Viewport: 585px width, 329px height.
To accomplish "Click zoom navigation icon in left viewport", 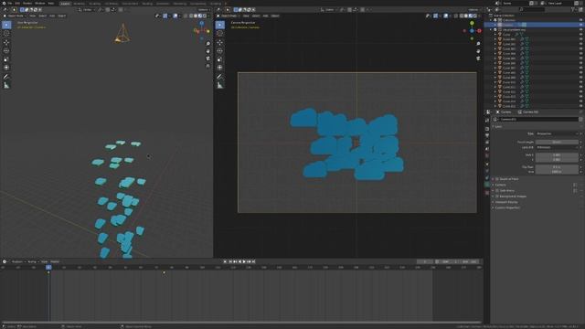I will 207,44.
